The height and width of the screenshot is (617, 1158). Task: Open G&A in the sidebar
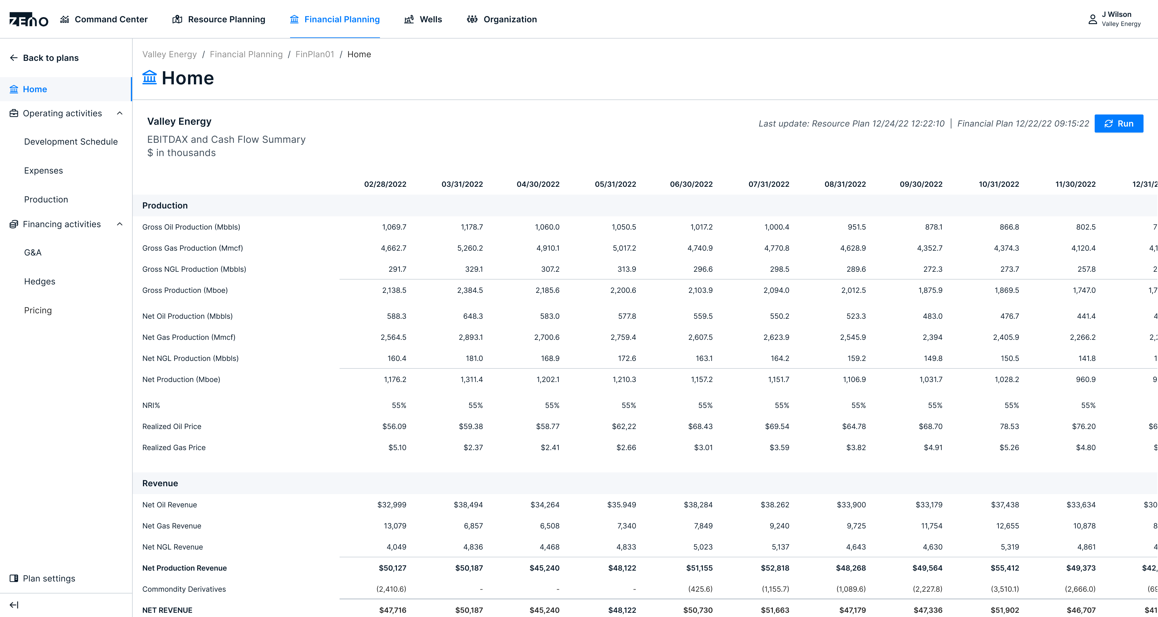(33, 252)
